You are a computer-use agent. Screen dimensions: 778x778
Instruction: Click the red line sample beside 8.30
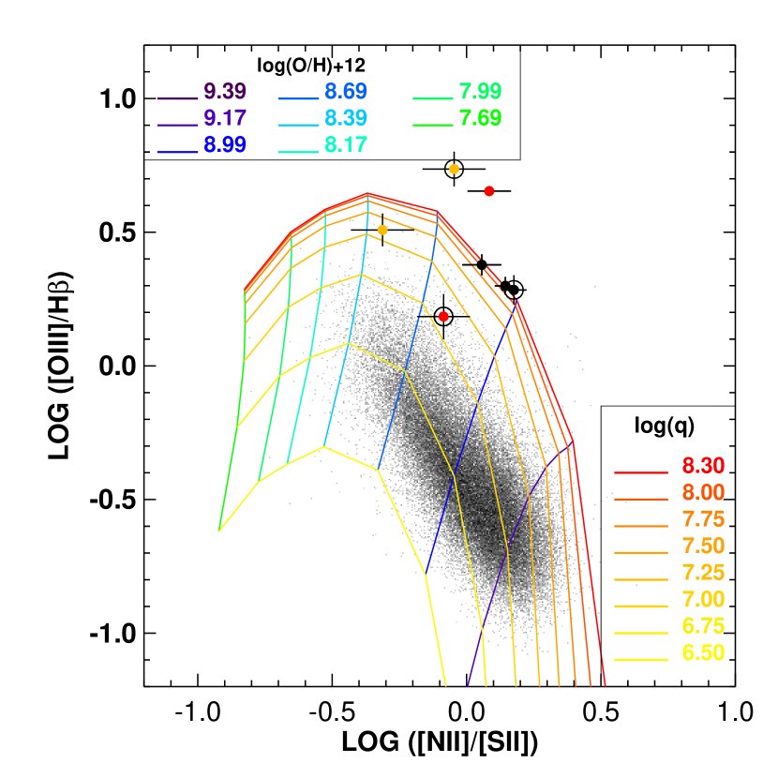(x=641, y=472)
